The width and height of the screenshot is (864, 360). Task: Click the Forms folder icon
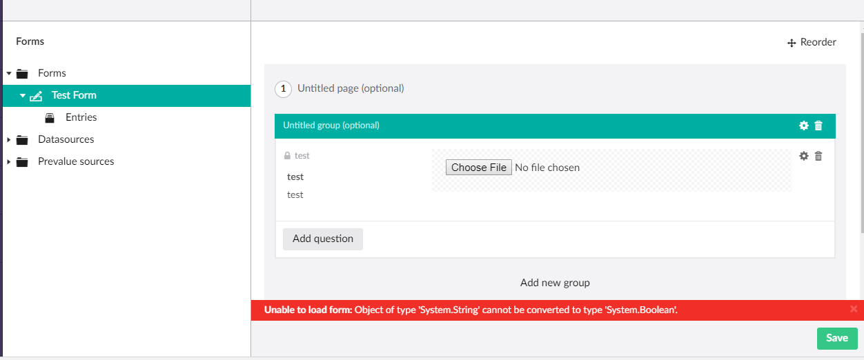point(22,73)
